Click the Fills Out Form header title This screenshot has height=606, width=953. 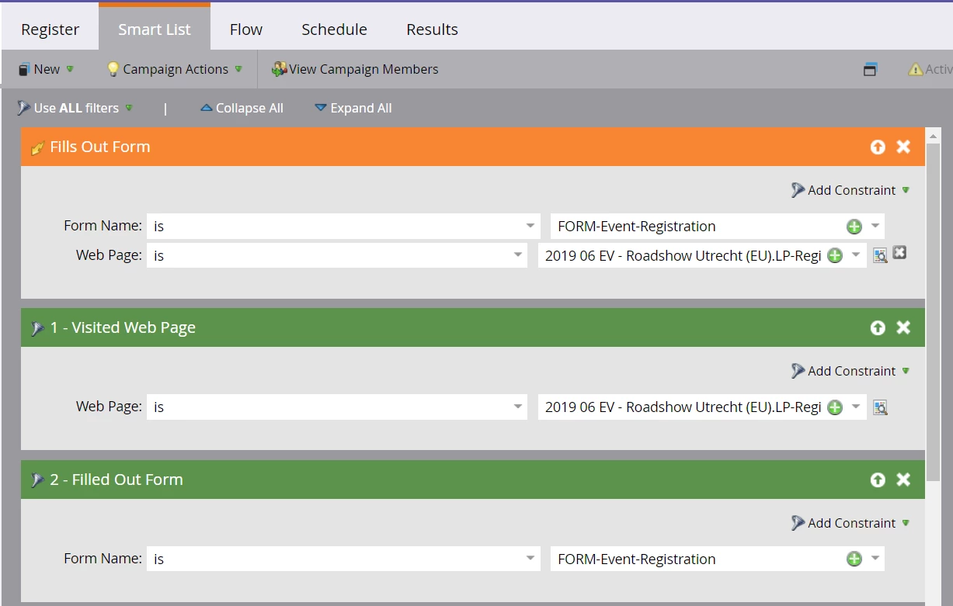[100, 147]
